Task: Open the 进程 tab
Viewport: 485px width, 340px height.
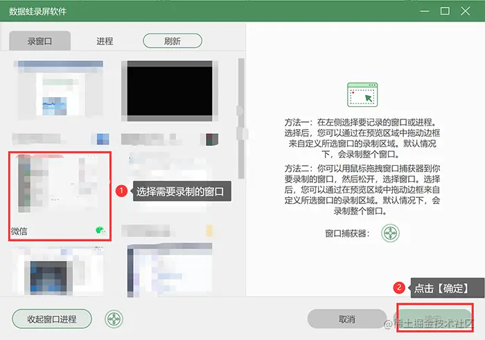Action: [x=105, y=41]
